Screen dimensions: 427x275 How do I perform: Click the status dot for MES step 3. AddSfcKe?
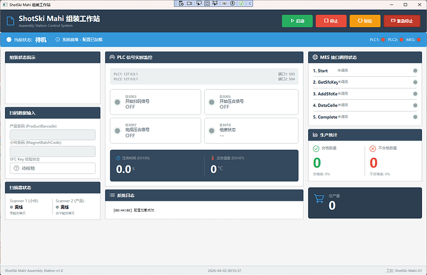(x=415, y=94)
